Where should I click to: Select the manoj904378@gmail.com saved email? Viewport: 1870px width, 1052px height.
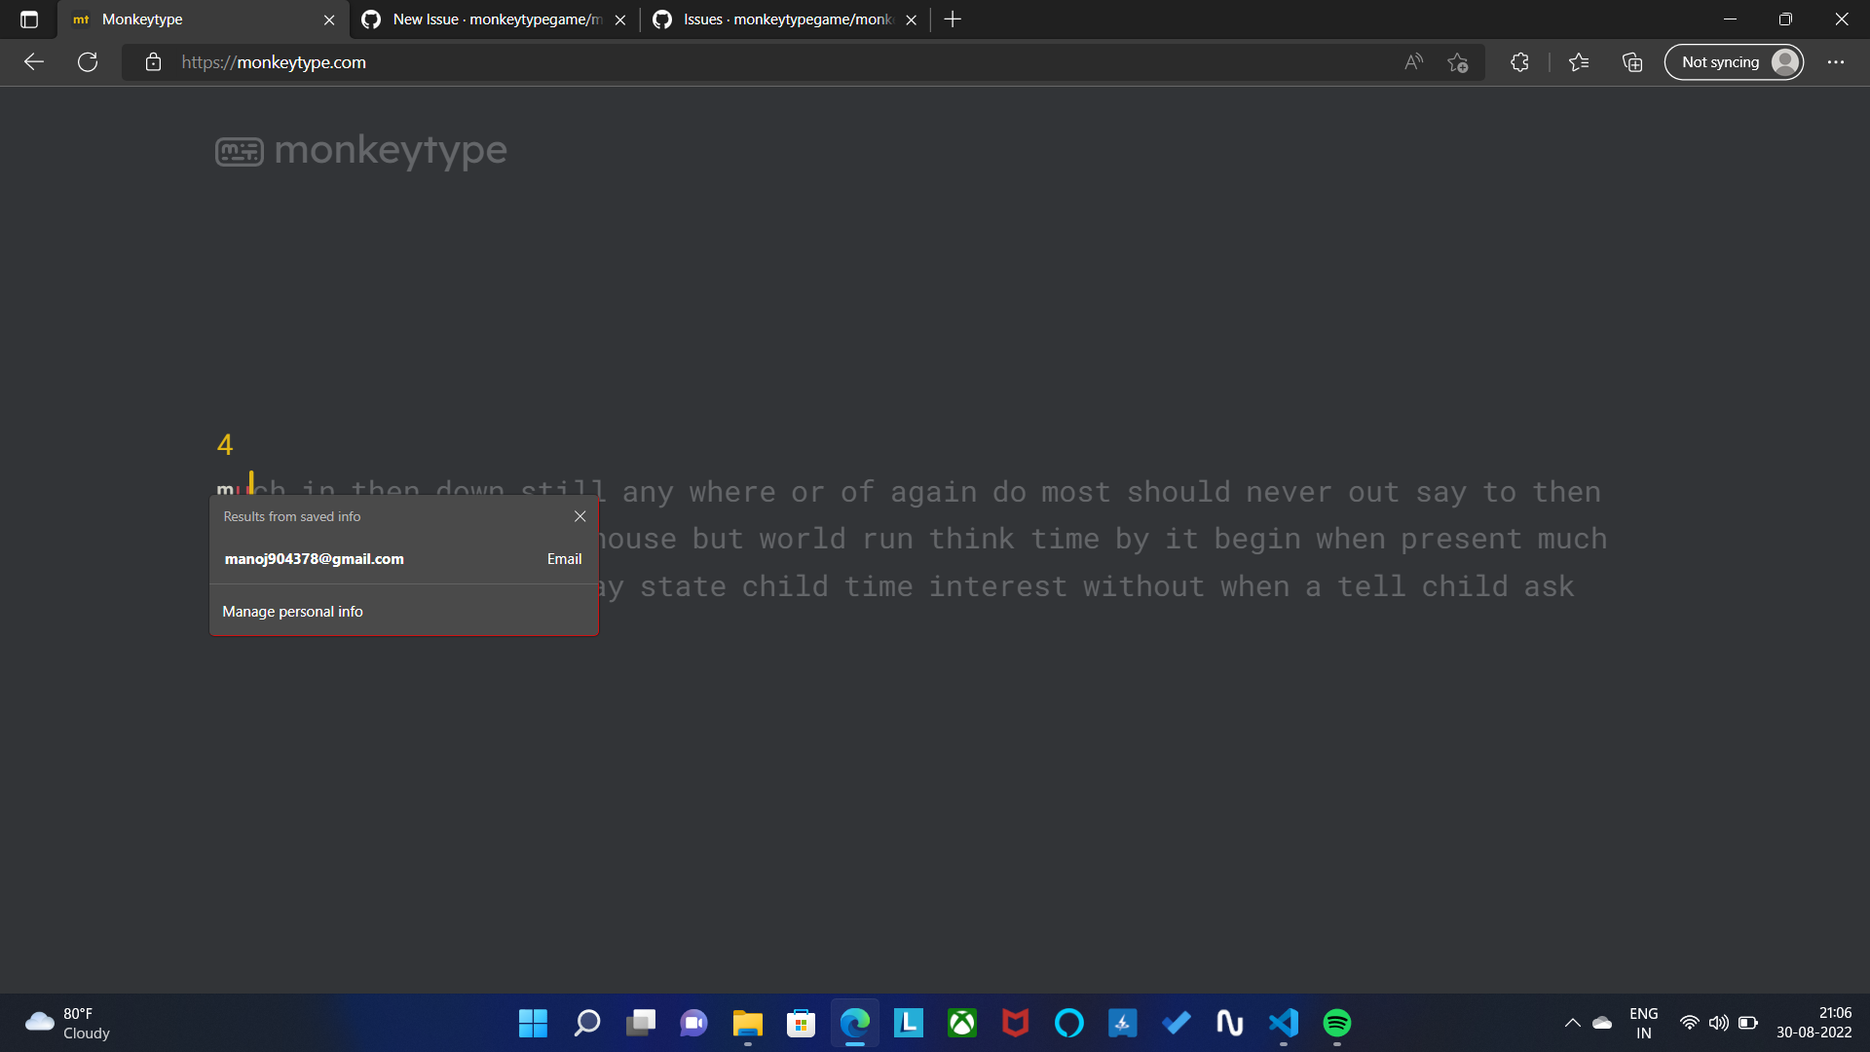pos(314,558)
